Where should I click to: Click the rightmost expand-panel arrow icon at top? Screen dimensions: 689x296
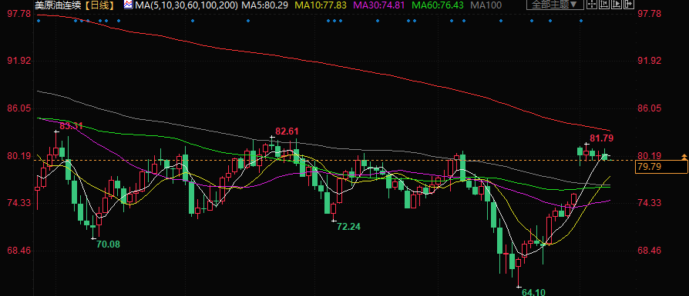(629, 5)
